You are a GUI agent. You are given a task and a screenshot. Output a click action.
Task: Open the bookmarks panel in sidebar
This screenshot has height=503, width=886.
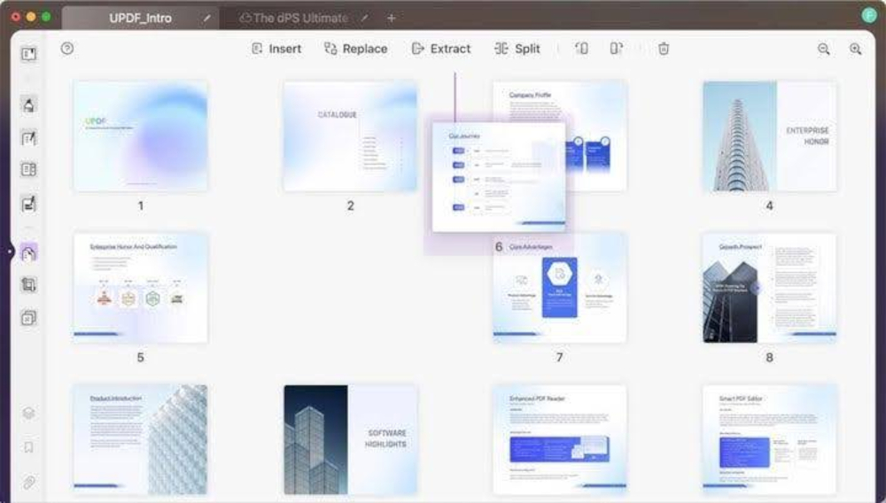click(29, 447)
